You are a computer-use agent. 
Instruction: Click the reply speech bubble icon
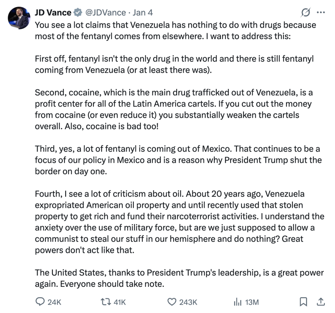(x=40, y=302)
